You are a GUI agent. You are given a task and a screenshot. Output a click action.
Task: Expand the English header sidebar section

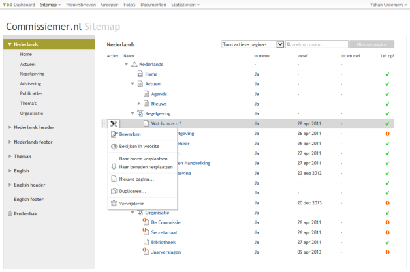[10, 185]
